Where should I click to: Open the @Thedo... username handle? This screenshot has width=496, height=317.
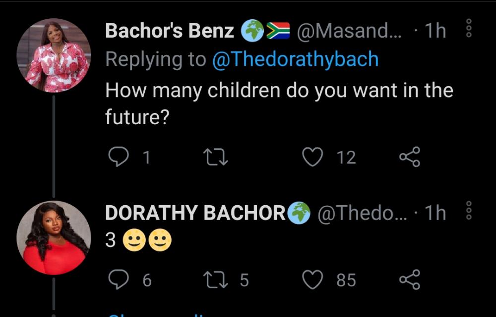point(362,213)
